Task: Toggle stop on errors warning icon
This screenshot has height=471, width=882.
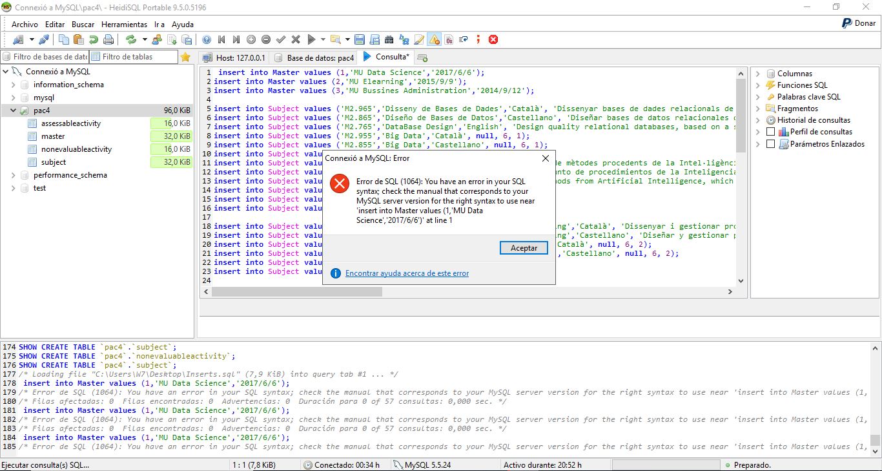Action: click(x=434, y=39)
